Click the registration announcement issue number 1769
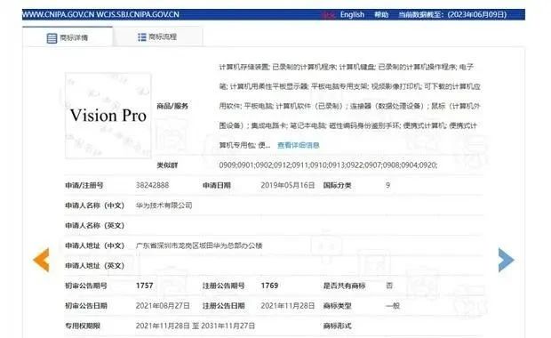Screen dimensions: 551x338 [x=269, y=286]
